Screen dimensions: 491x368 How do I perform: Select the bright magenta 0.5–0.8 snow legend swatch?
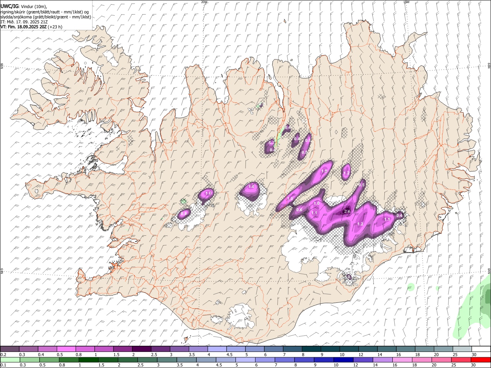66,349
